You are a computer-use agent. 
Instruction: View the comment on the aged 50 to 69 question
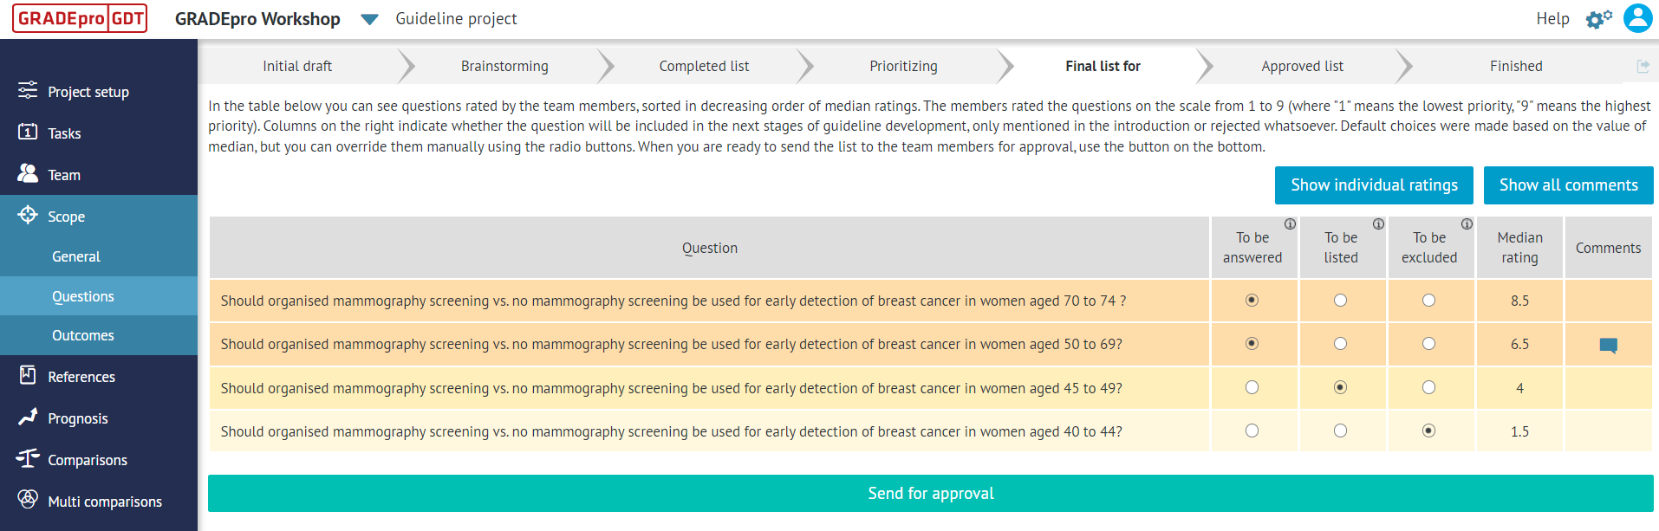pyautogui.click(x=1608, y=343)
